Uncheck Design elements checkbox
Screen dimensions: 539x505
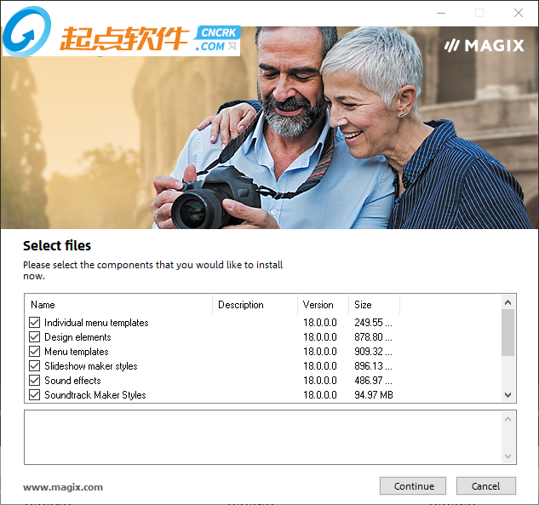[x=34, y=337]
